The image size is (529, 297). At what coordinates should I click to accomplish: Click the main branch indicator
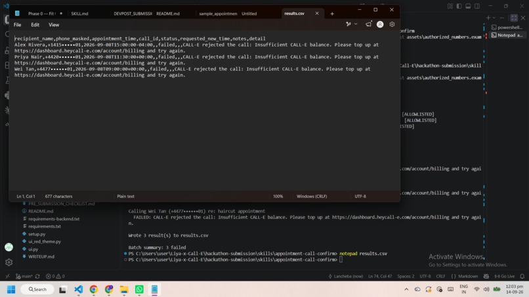tap(24, 276)
